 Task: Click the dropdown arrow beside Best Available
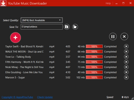point(60,20)
